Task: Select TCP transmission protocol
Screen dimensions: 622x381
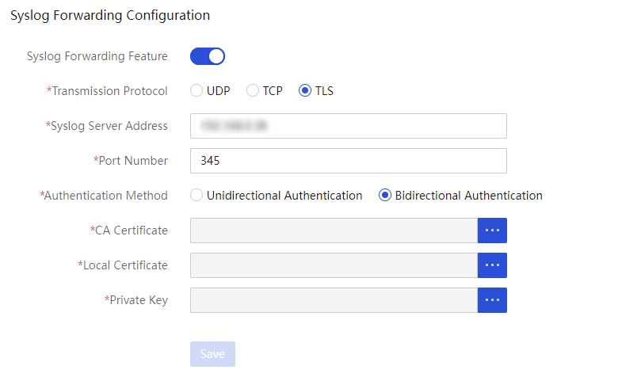Action: click(253, 91)
